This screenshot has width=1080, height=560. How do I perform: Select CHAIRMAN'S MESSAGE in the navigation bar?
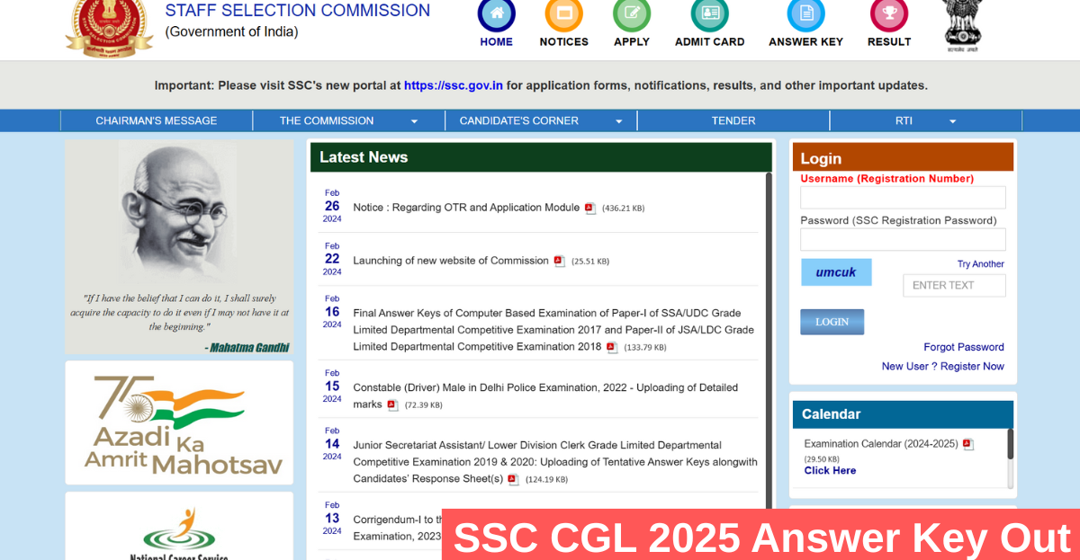coord(157,120)
